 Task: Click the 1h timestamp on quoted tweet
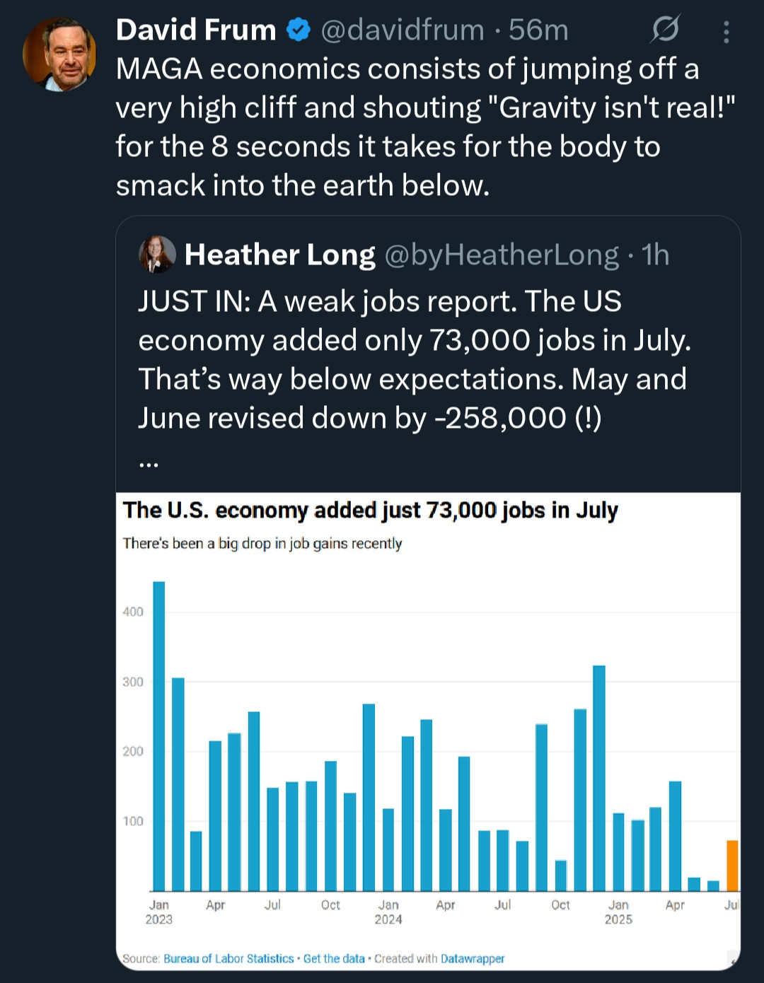(655, 255)
